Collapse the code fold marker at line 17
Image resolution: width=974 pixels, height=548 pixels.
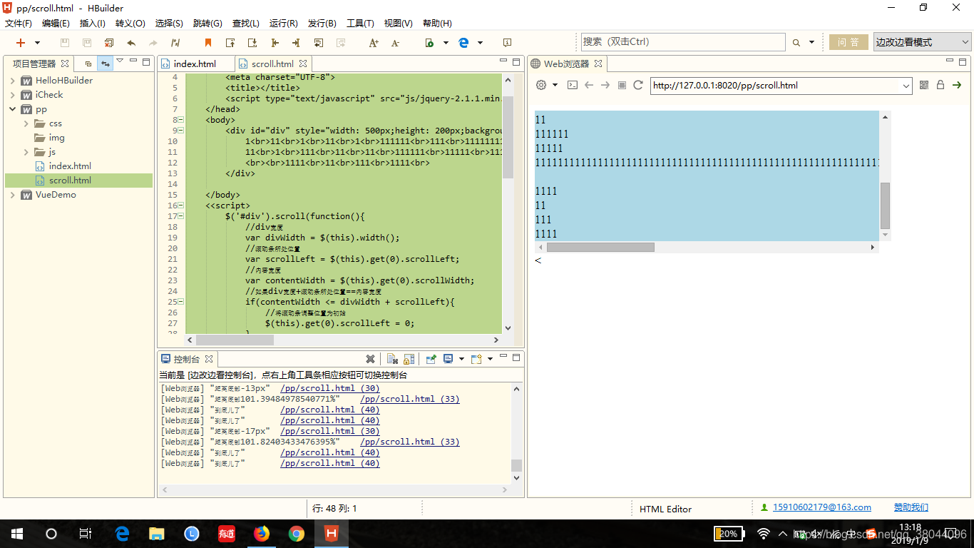click(181, 216)
